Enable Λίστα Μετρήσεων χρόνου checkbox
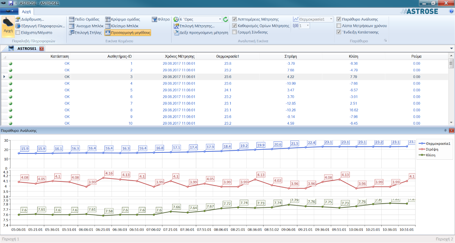This screenshot has height=243, width=455. click(x=339, y=26)
